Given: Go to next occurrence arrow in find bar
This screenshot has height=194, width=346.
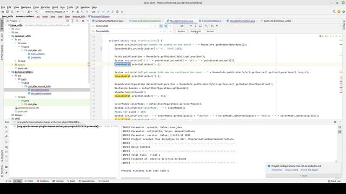Looking at the screenshot, I should click(196, 26).
